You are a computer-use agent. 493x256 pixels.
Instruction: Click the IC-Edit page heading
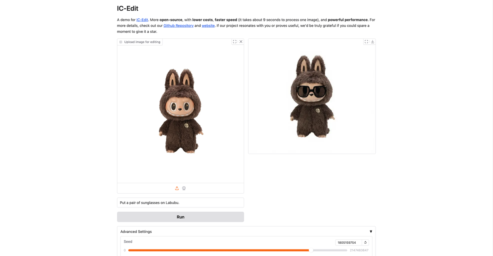pyautogui.click(x=127, y=8)
